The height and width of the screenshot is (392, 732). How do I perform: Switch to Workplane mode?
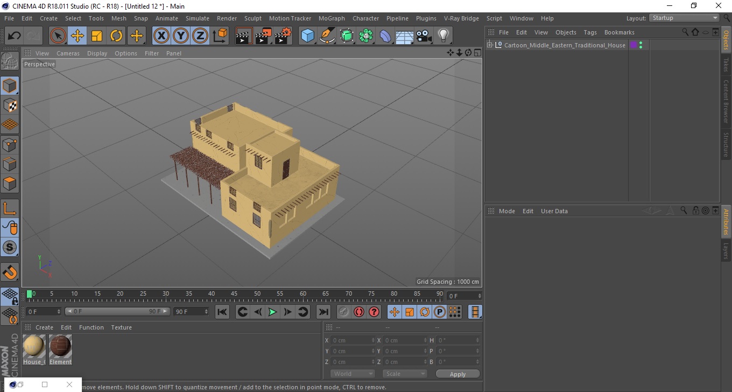pyautogui.click(x=10, y=124)
